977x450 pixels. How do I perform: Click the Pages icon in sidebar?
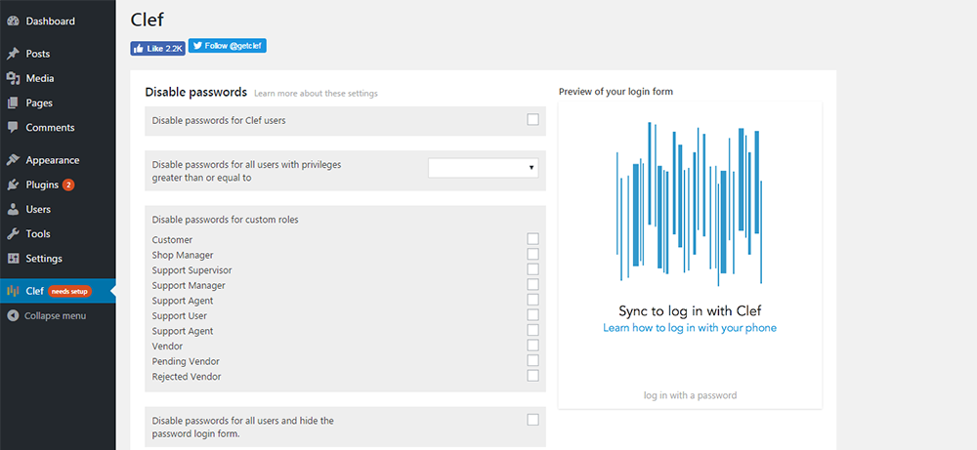coord(13,102)
